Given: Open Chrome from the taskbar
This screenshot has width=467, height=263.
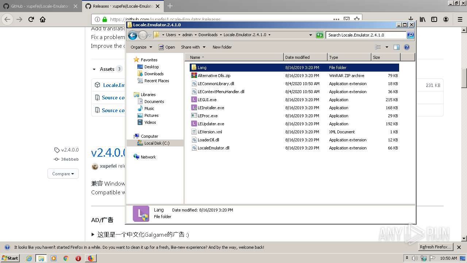Looking at the screenshot, I should [x=66, y=258].
